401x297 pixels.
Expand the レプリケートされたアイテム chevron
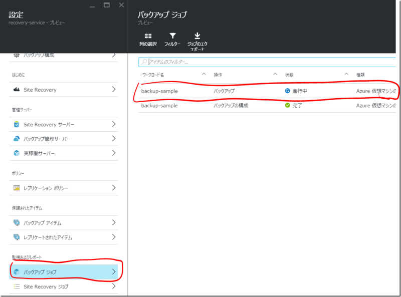(x=114, y=237)
